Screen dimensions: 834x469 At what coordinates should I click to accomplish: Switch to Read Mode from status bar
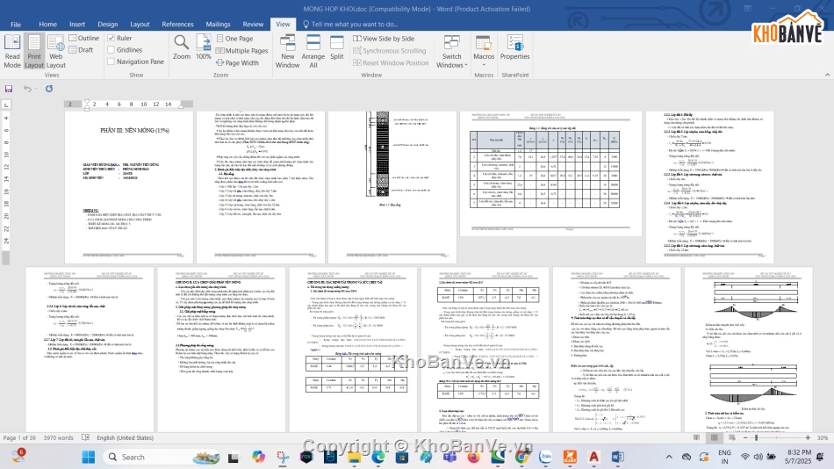coord(697,437)
